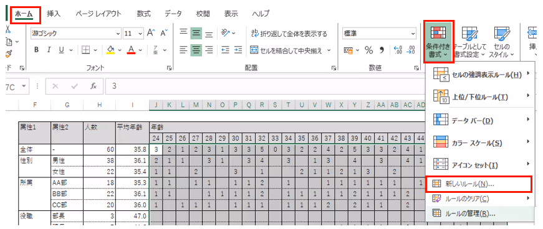Image resolution: width=543 pixels, height=229 pixels.
Task: Switch to データ tab
Action: coord(173,14)
